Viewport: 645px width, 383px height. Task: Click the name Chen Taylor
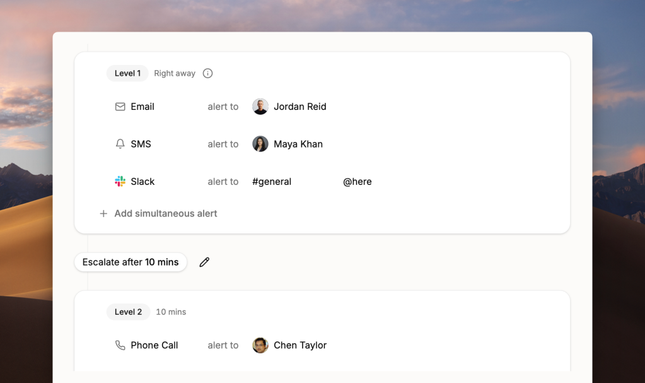[300, 345]
